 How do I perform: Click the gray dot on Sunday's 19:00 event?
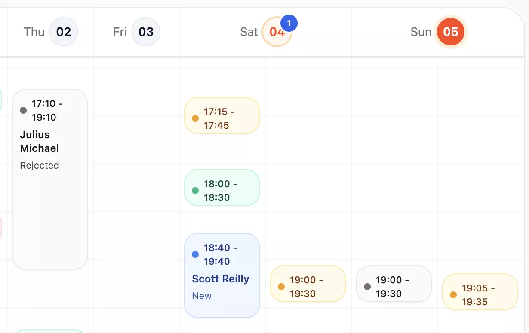(x=367, y=286)
